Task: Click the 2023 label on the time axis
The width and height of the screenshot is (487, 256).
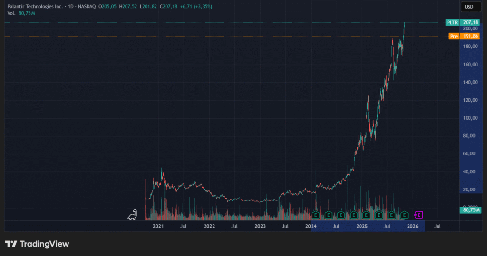Action: point(260,227)
